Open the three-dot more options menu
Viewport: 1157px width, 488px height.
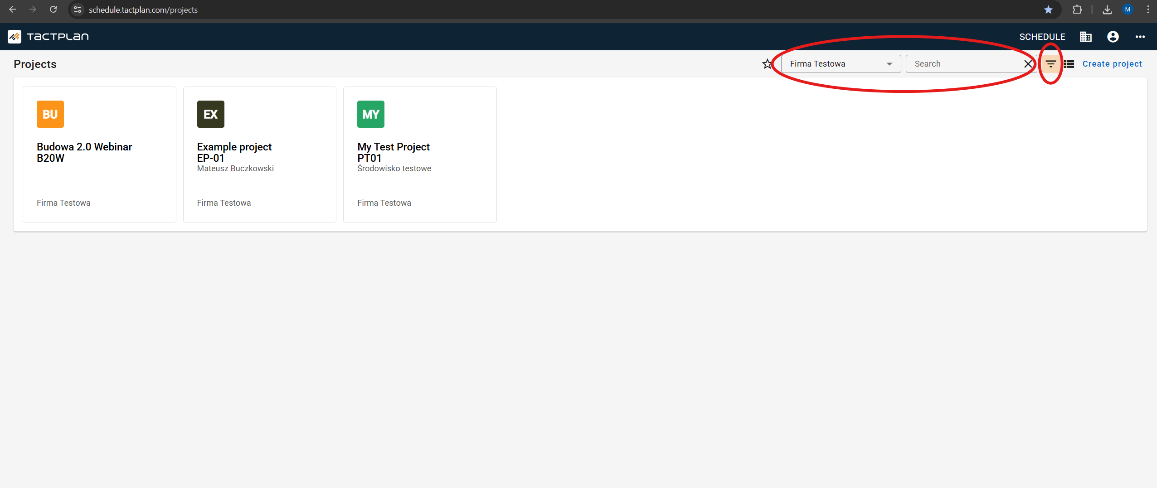pos(1140,37)
